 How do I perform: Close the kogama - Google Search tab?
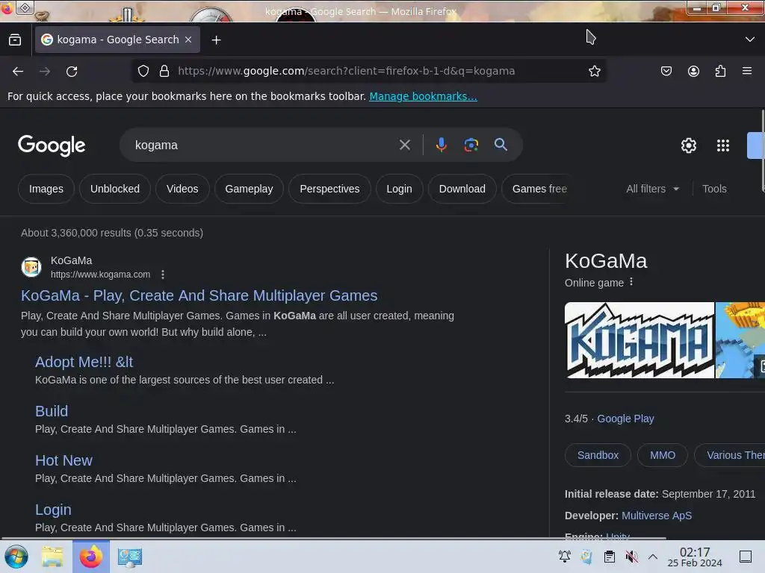tap(188, 40)
